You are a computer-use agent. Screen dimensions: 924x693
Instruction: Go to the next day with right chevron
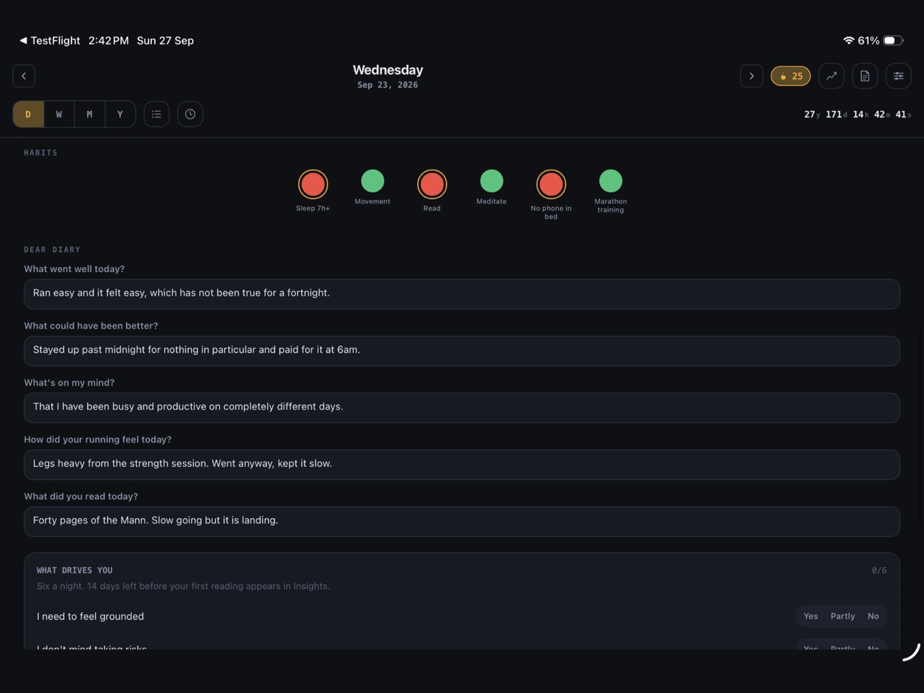[751, 76]
